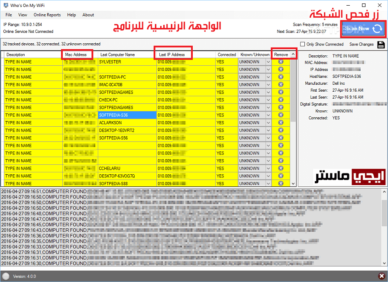Edit TYPE IN NAME description for SYLVESTER

click(x=33, y=62)
